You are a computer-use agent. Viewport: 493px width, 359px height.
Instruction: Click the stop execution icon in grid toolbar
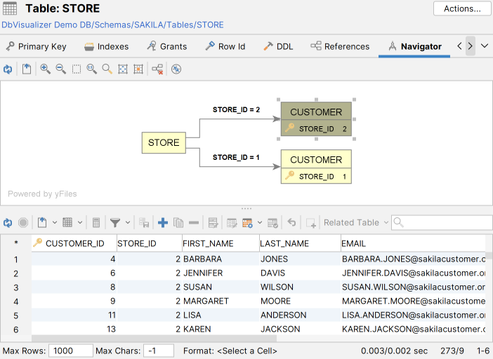(23, 223)
